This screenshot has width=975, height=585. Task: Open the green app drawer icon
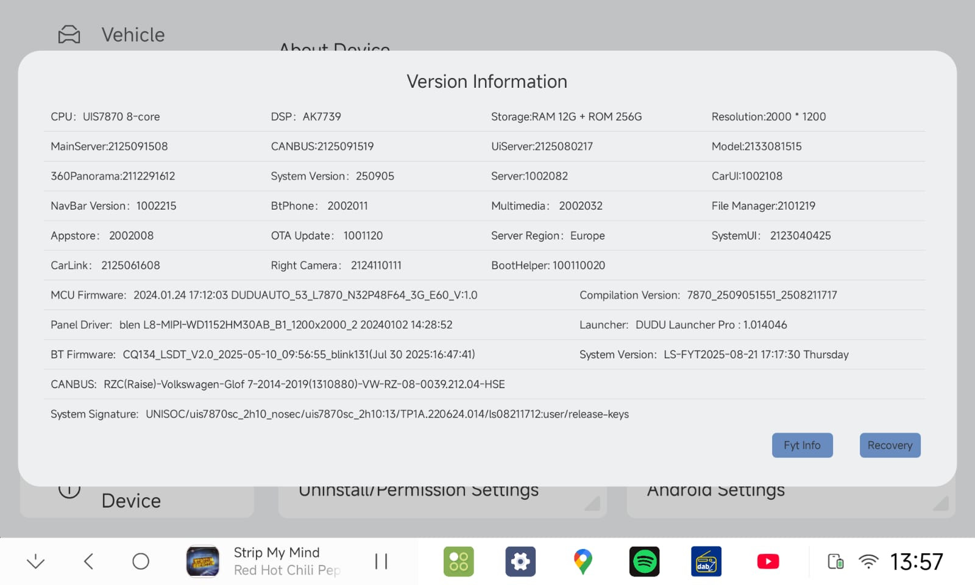459,561
